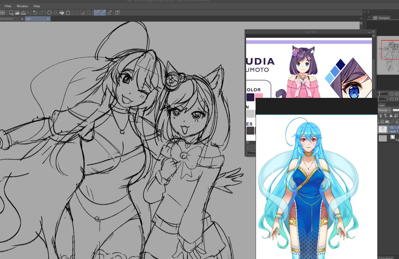
Task: Open Clip Studio Paint support icon
Action: (117, 13)
